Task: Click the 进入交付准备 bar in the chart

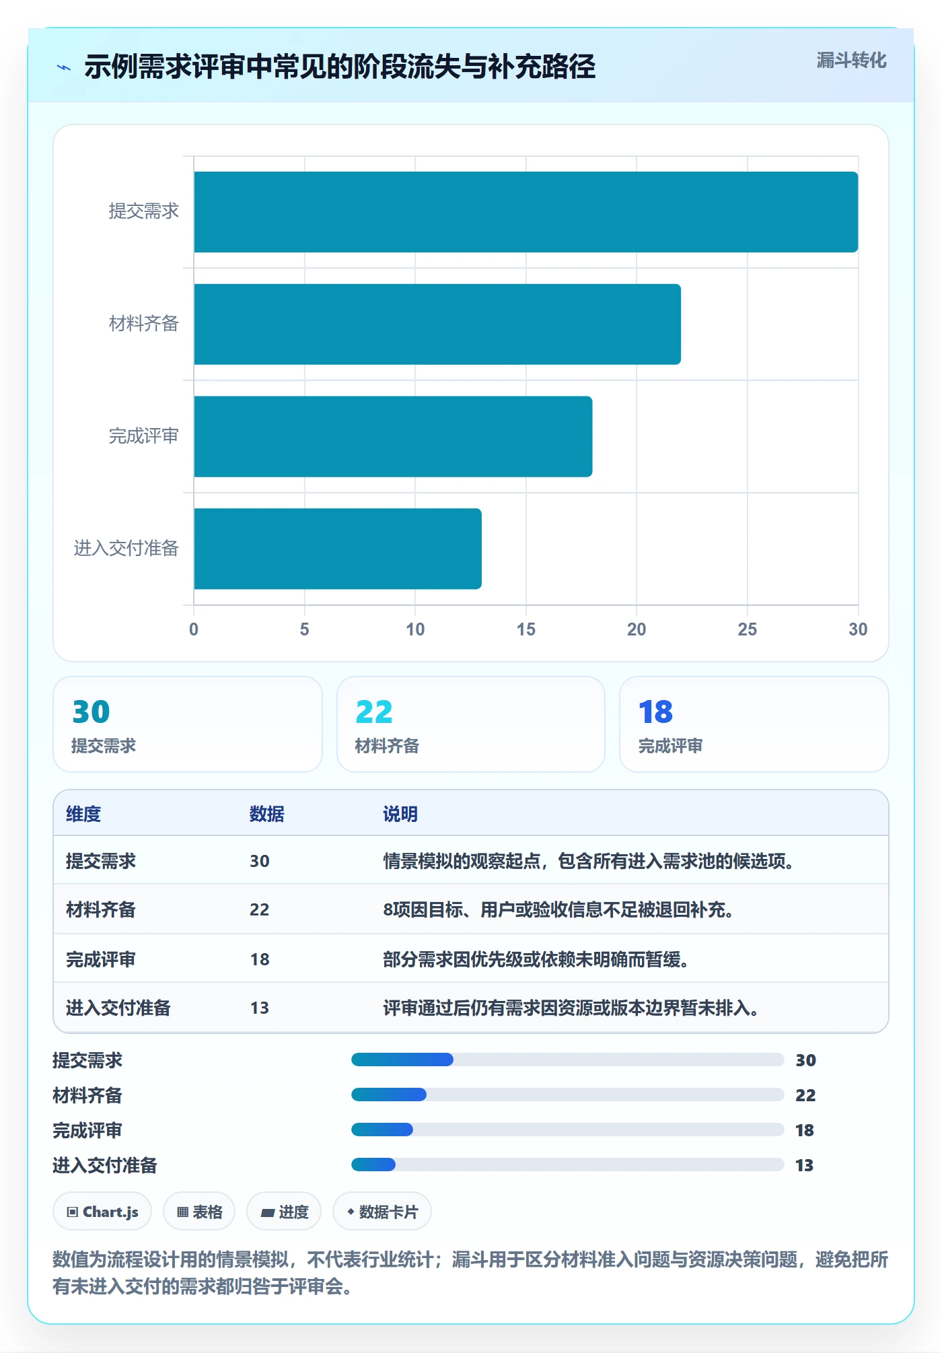Action: [x=338, y=549]
